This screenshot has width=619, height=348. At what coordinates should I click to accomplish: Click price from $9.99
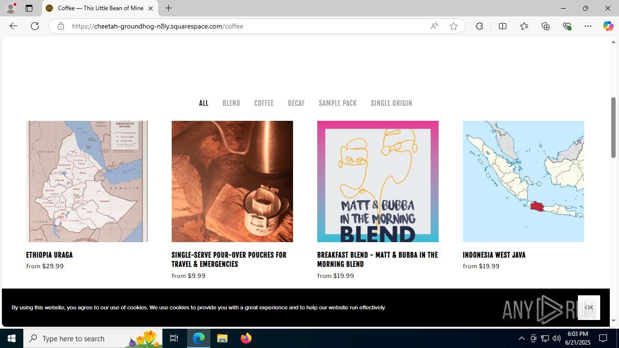(189, 275)
